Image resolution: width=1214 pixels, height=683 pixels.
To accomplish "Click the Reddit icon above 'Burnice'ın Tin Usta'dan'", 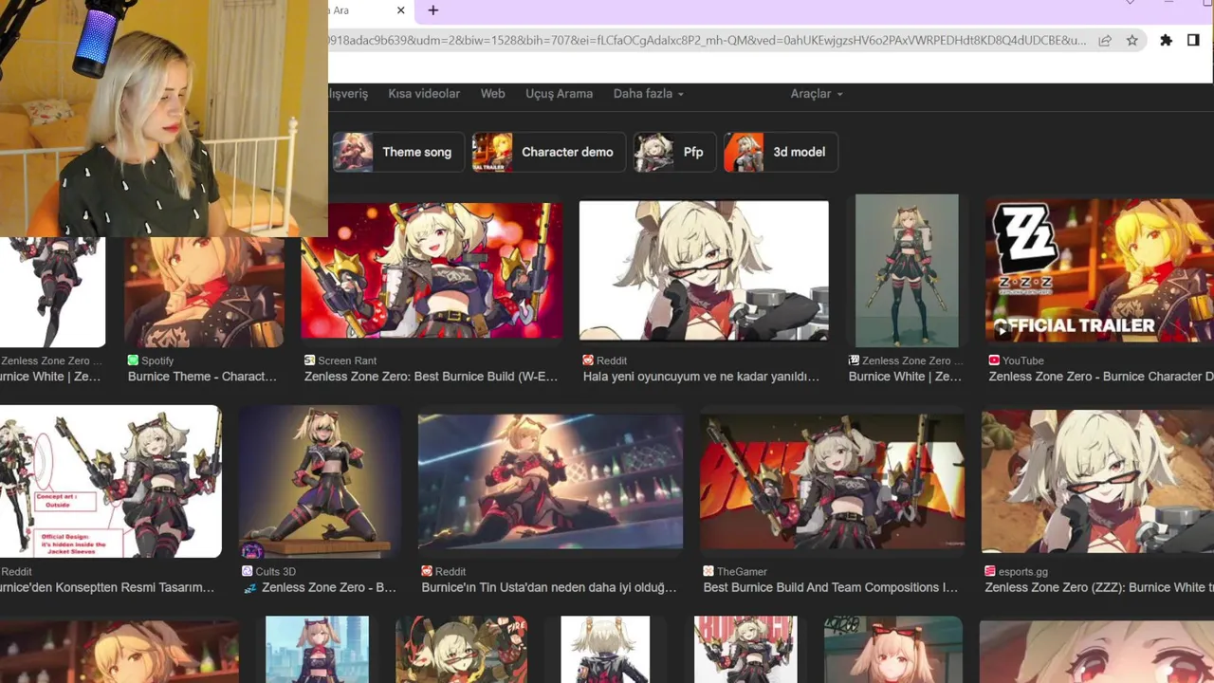I will (427, 571).
